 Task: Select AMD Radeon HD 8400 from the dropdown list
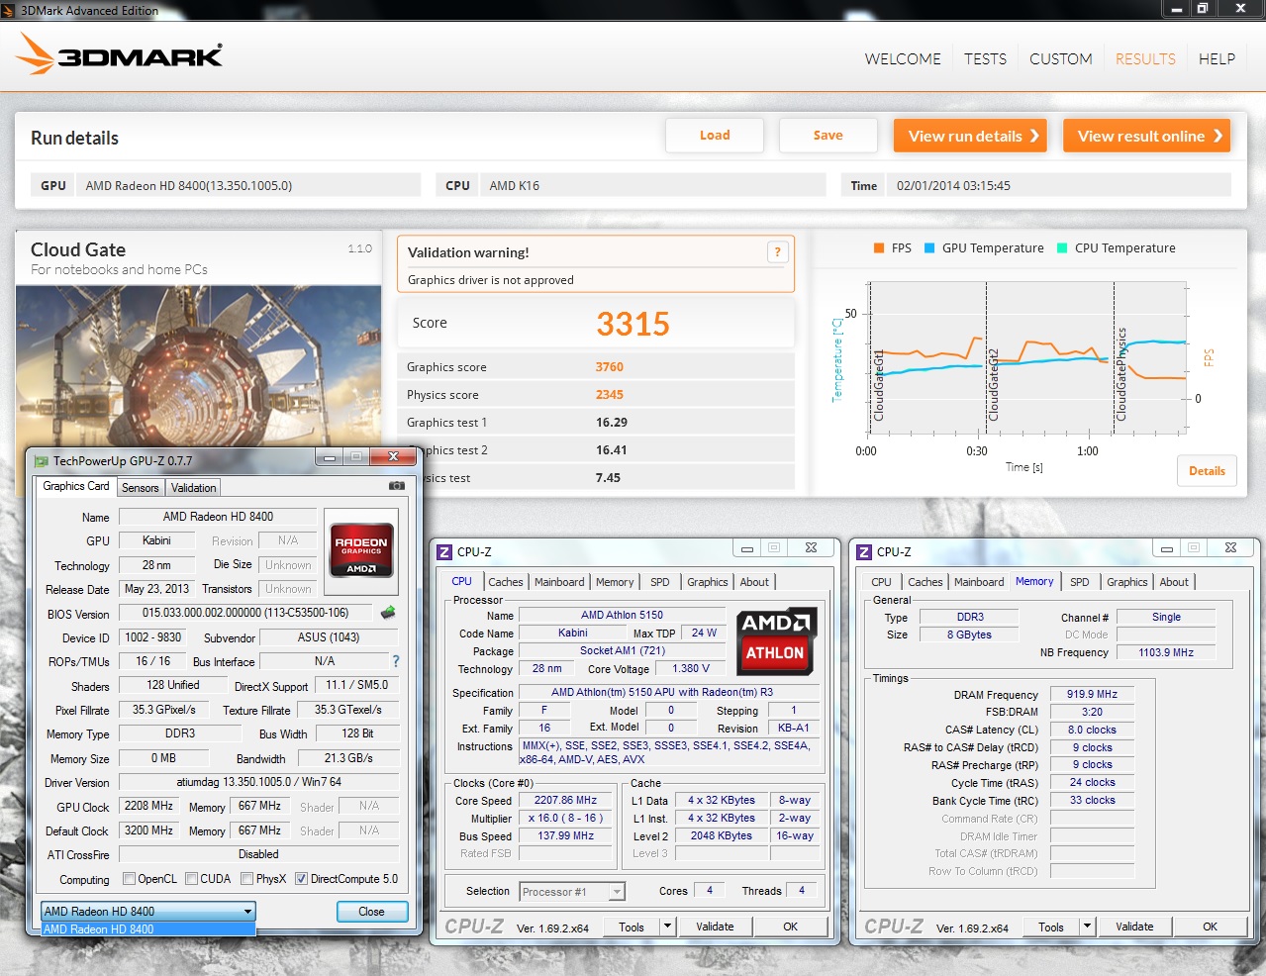click(148, 929)
